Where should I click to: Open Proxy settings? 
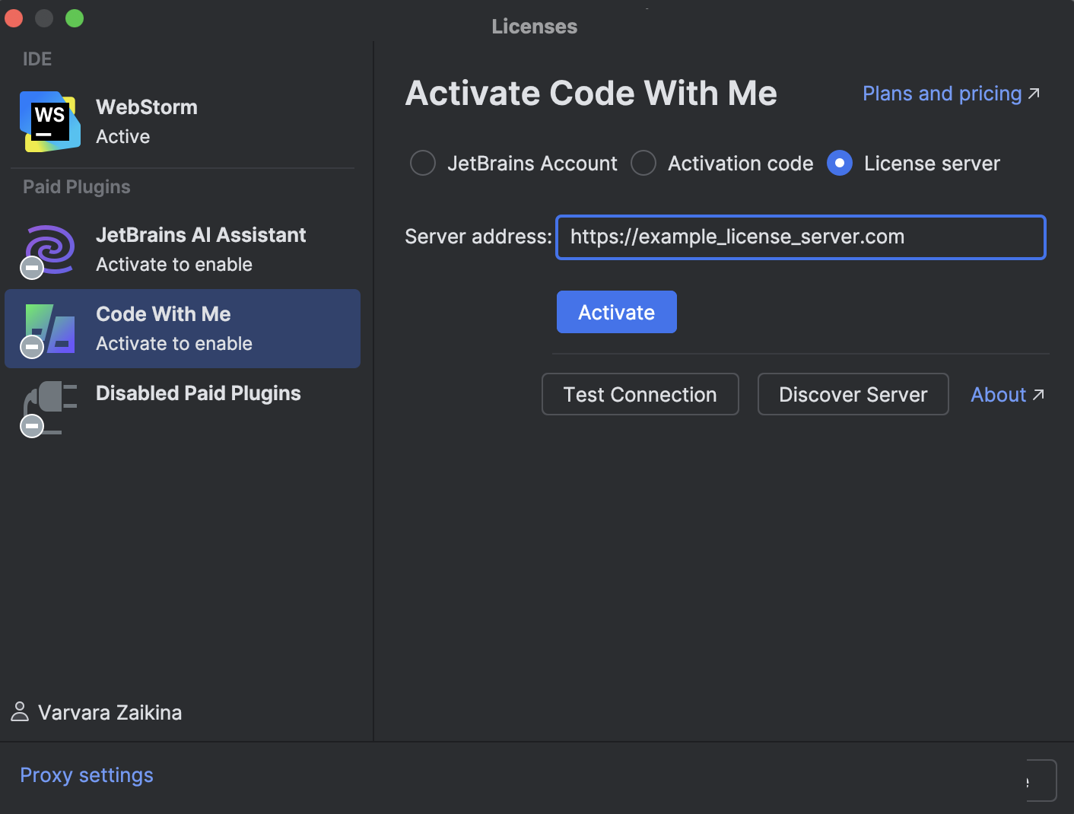[86, 774]
